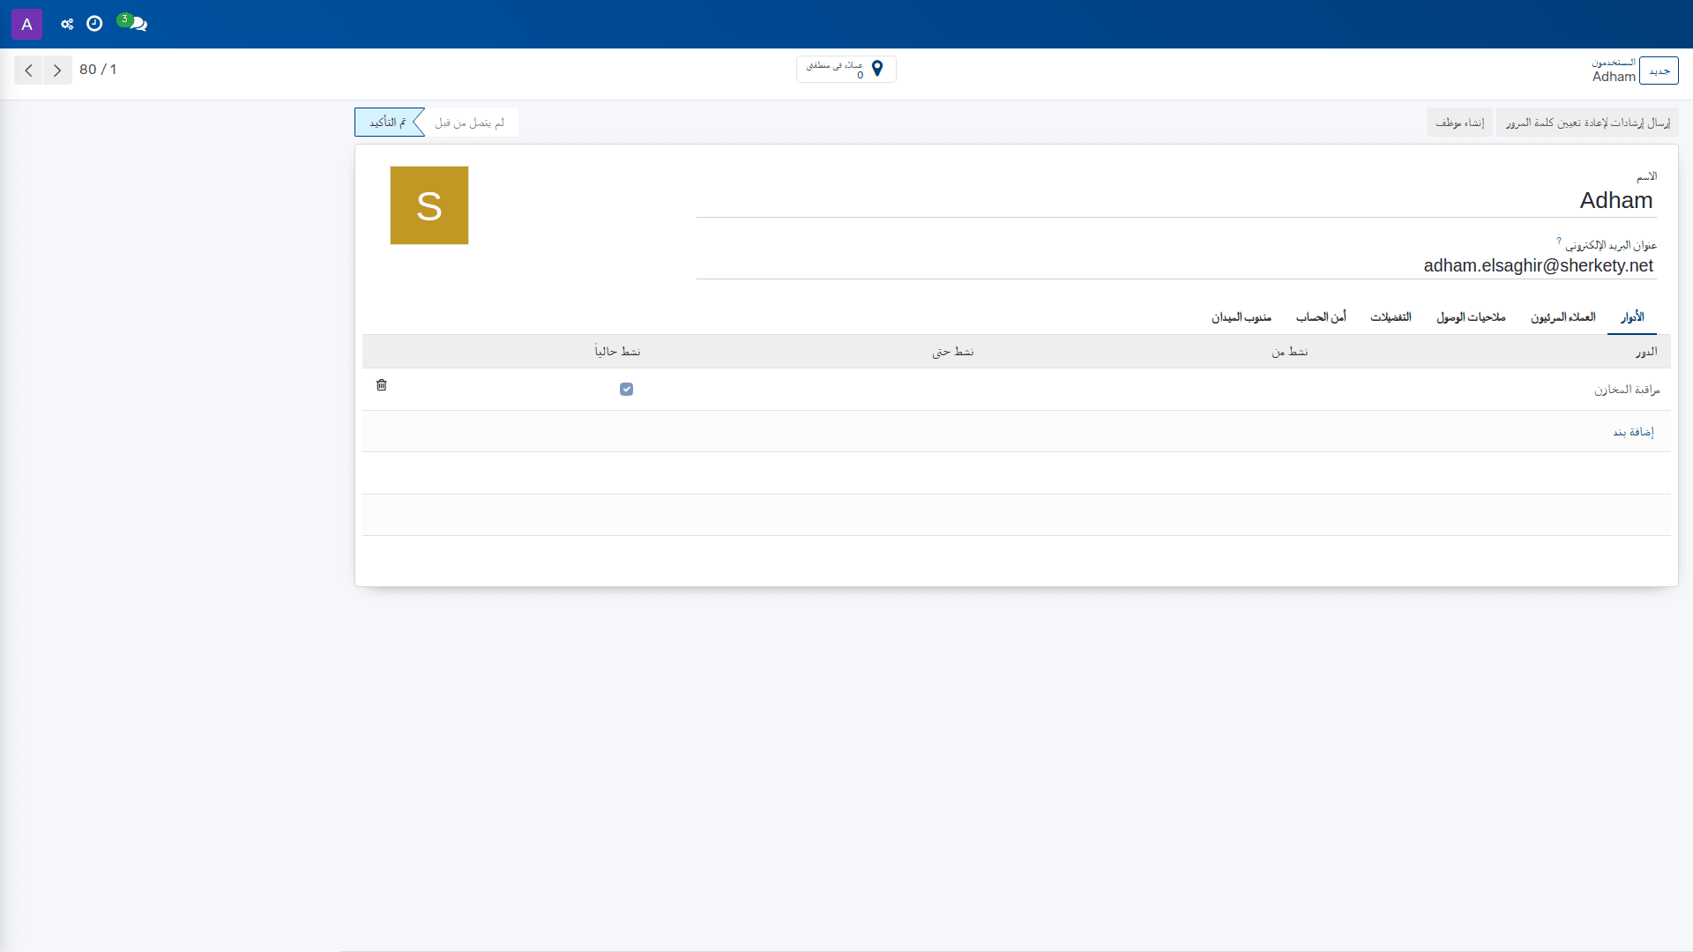Image resolution: width=1693 pixels, height=952 pixels.
Task: Select the مندوب الميدان tab
Action: 1241,317
